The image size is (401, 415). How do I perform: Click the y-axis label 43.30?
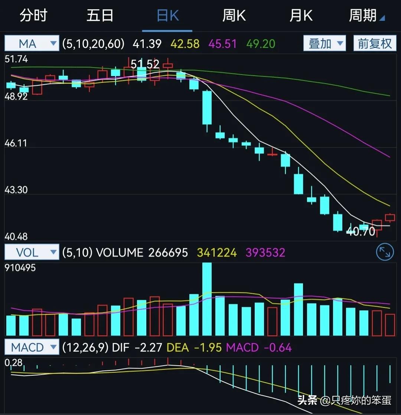pyautogui.click(x=16, y=190)
